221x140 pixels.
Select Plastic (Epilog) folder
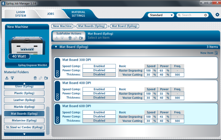tap(24, 93)
